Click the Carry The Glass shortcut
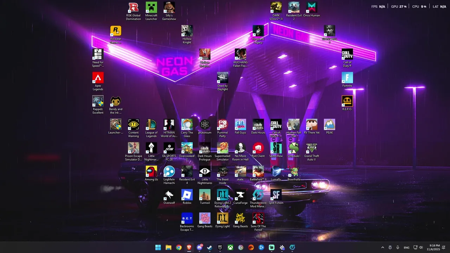Viewport: 450px width, 253px height. coord(187,128)
